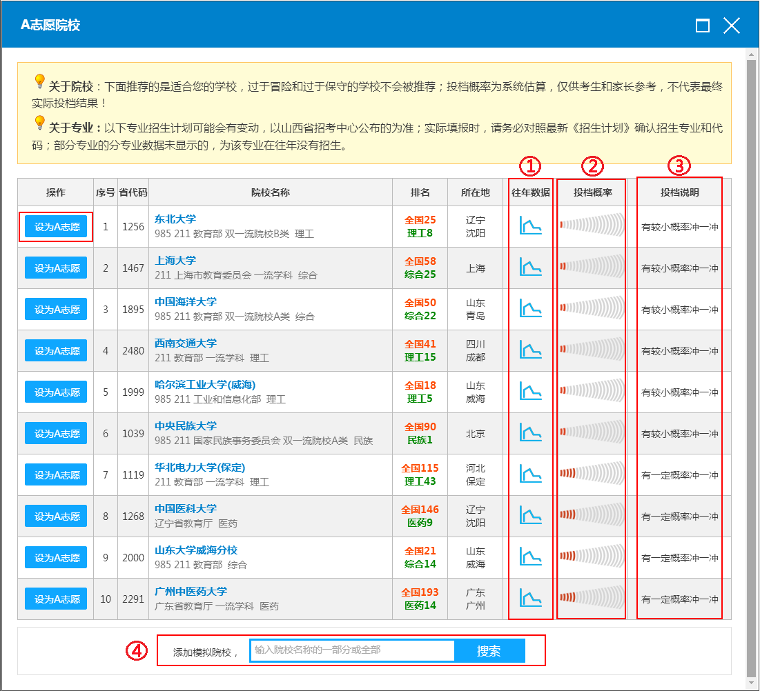Click the admission probability gauge for 东北大学
The width and height of the screenshot is (760, 691).
592,226
